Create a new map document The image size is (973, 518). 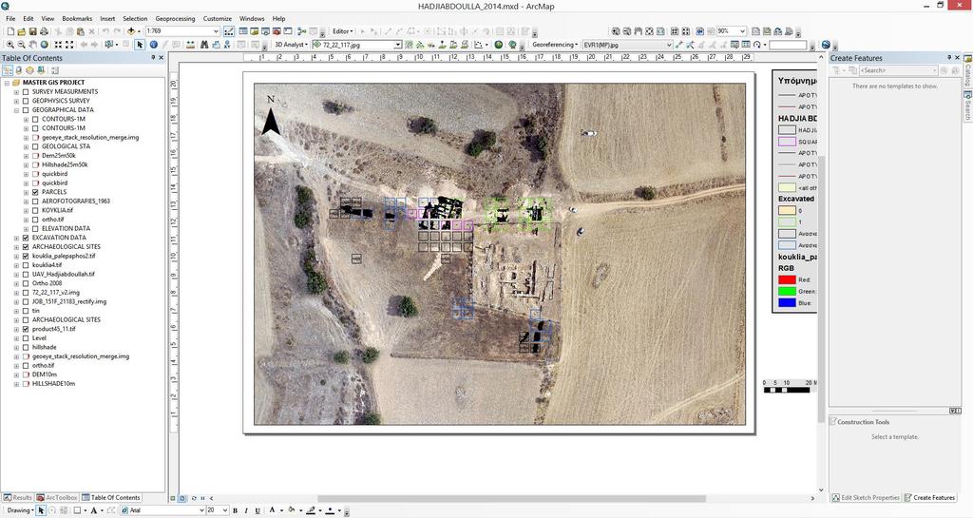pos(10,31)
